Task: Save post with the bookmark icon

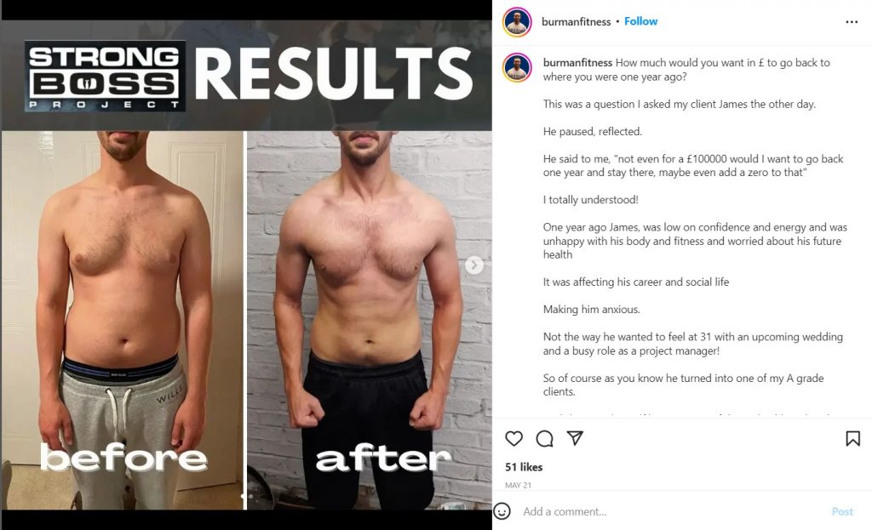Action: (x=852, y=438)
